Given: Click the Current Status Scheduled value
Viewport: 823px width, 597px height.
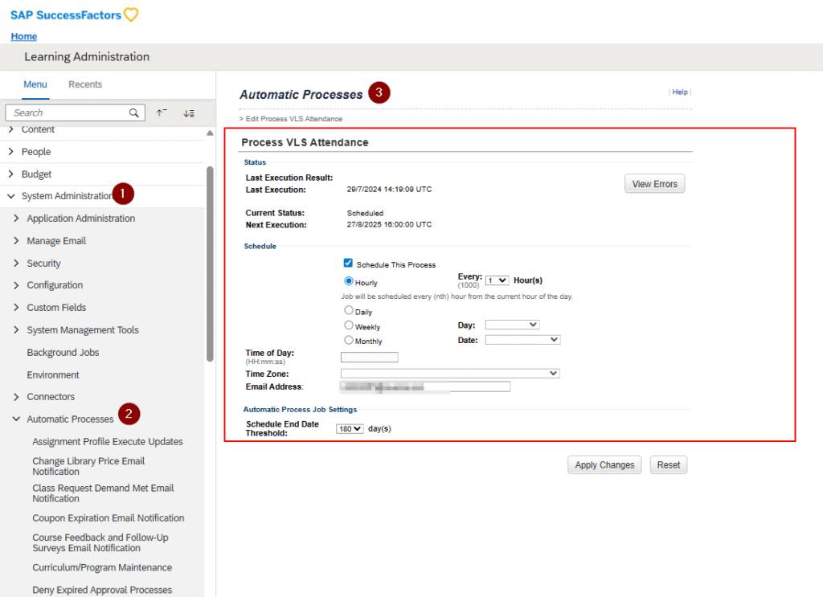Looking at the screenshot, I should tap(366, 213).
